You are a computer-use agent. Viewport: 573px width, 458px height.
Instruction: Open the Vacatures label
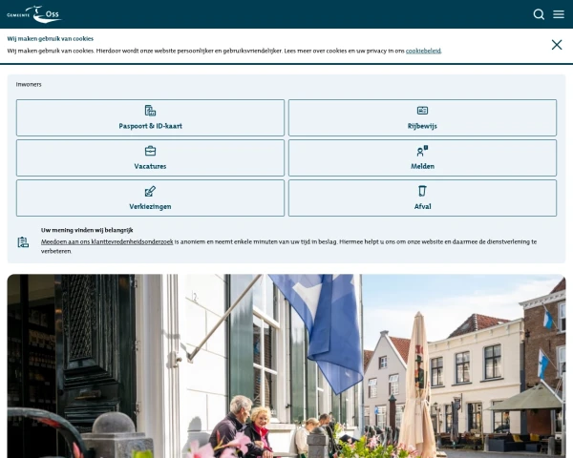(150, 166)
